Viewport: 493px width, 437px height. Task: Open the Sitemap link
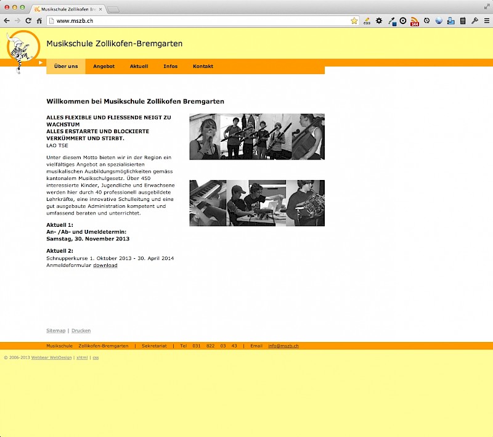click(x=55, y=331)
